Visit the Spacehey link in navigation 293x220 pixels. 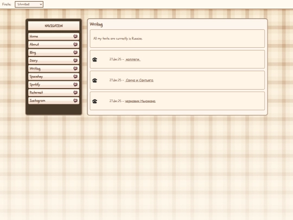click(x=54, y=77)
